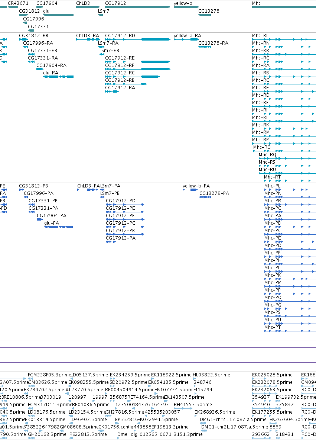Select protein CG17912-PA
The height and width of the screenshot is (440, 316).
click(x=121, y=238)
